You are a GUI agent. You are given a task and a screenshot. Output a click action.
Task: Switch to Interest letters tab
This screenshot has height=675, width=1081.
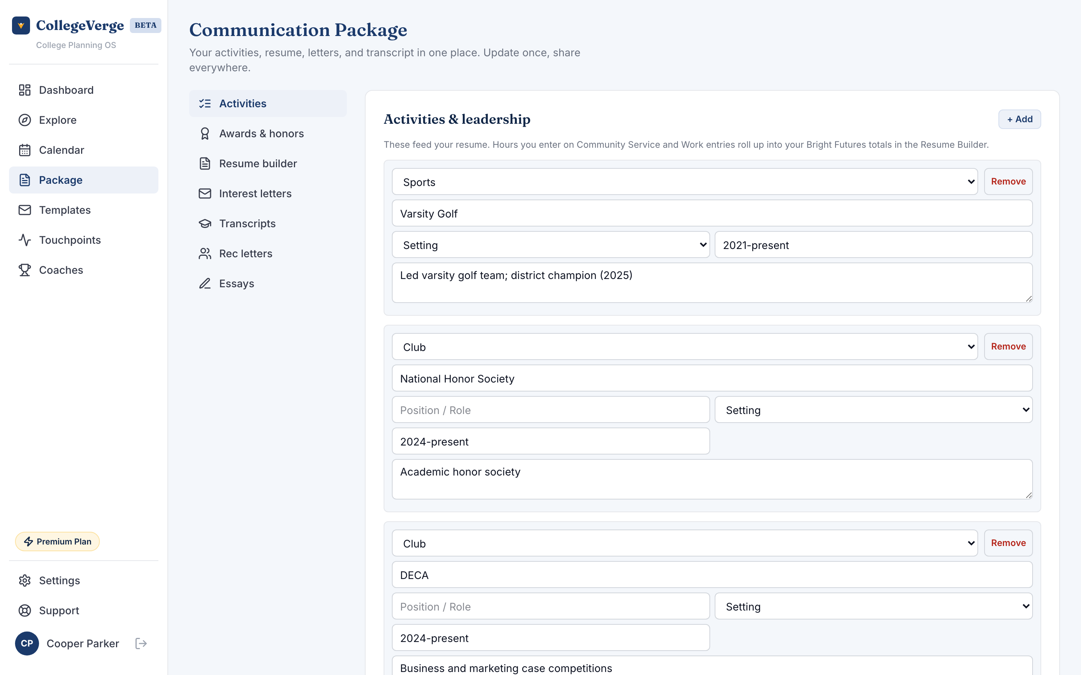tap(268, 193)
